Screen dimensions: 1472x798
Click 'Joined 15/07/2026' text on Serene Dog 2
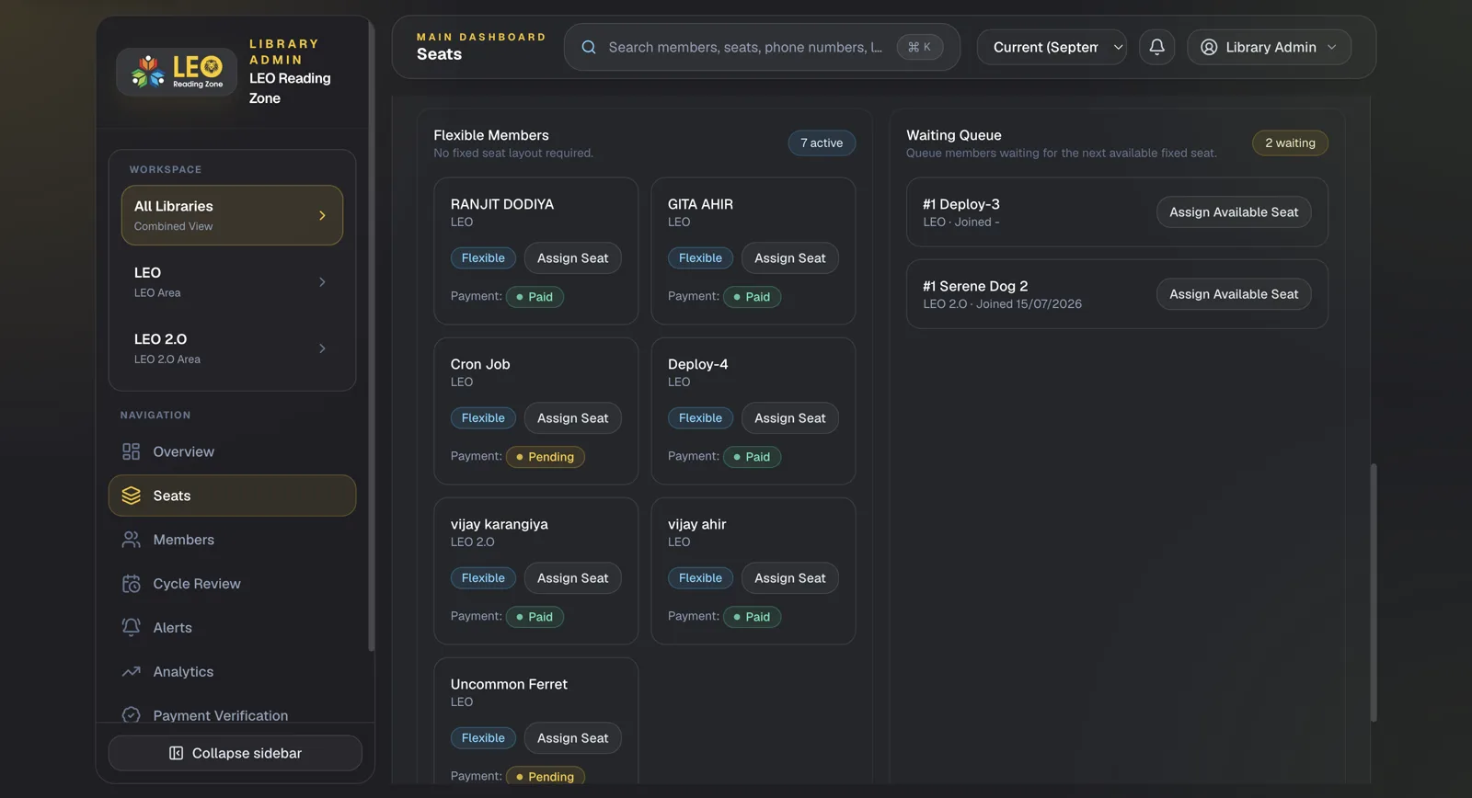tap(1029, 304)
